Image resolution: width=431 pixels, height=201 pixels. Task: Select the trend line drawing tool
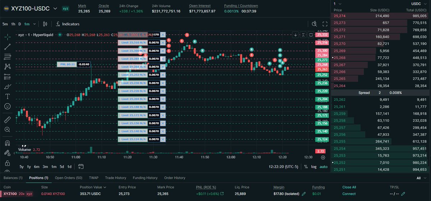pos(8,46)
